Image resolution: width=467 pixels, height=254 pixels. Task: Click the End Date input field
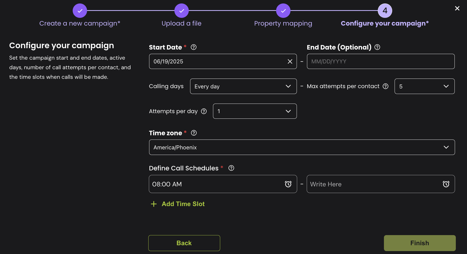pos(380,62)
